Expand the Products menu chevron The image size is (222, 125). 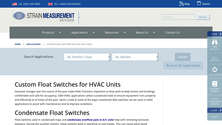[60, 32]
